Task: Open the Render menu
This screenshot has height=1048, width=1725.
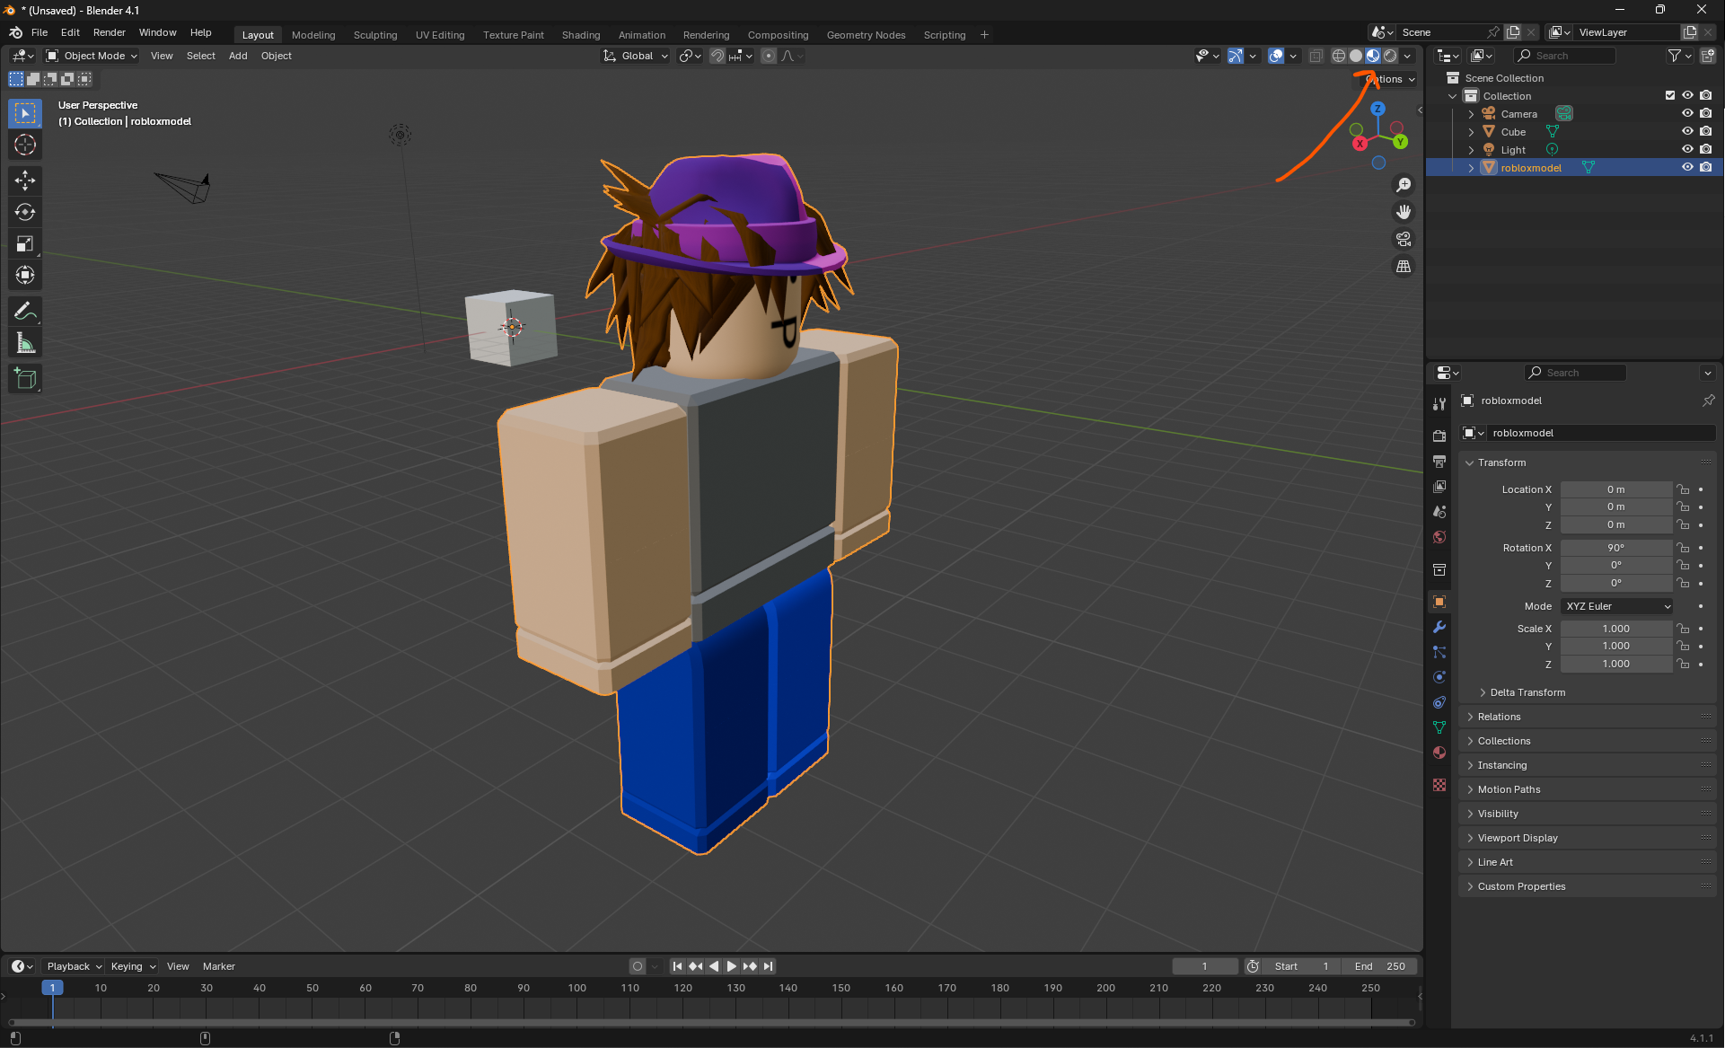Action: tap(110, 32)
